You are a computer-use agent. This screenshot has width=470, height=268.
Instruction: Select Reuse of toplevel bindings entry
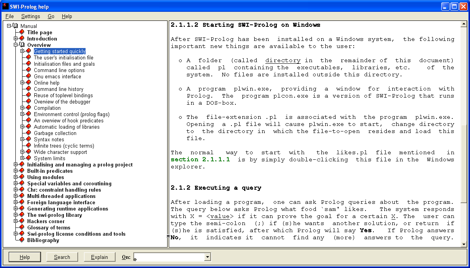tap(63, 95)
